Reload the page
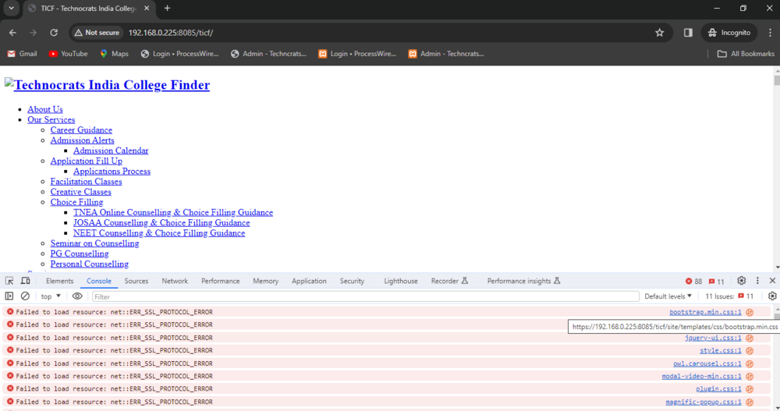780x411 pixels. tap(54, 33)
